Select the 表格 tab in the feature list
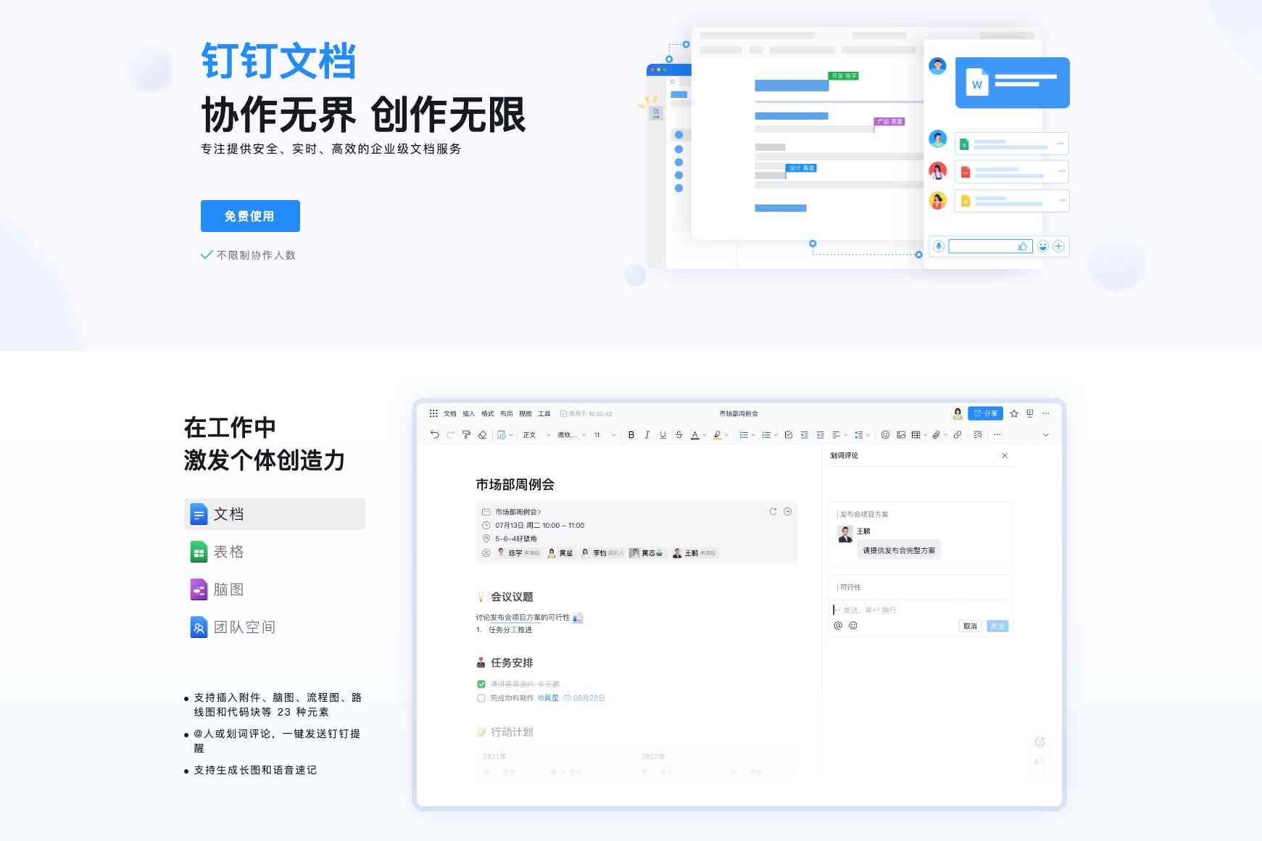This screenshot has width=1262, height=841. pyautogui.click(x=275, y=552)
